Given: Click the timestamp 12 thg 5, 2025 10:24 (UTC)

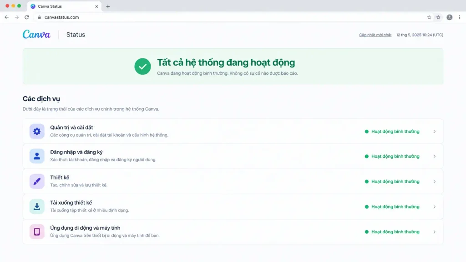Looking at the screenshot, I should point(420,35).
